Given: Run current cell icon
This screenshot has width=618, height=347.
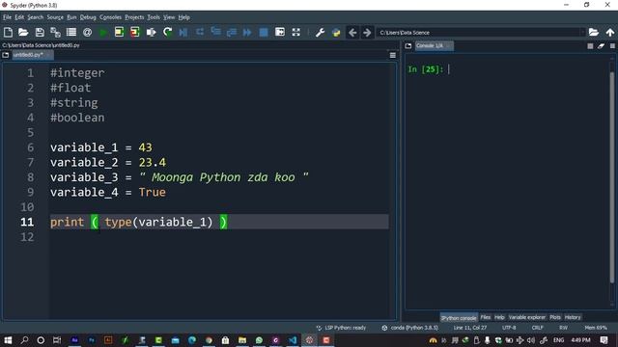Looking at the screenshot, I should (119, 32).
